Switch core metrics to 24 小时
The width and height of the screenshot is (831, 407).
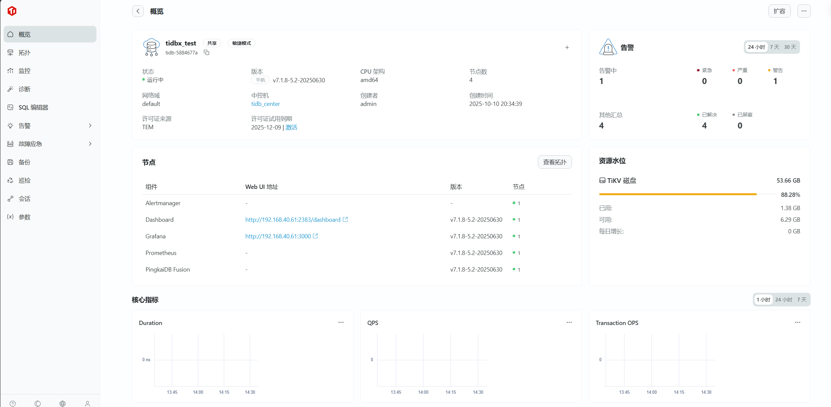tap(783, 300)
